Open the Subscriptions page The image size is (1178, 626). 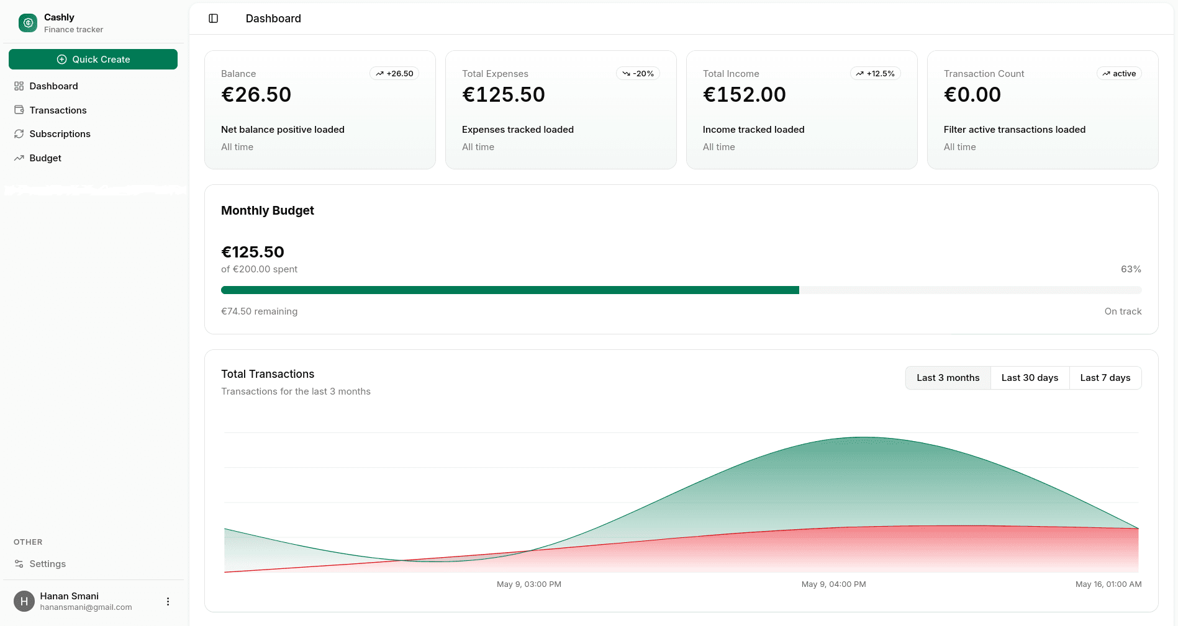pos(93,134)
